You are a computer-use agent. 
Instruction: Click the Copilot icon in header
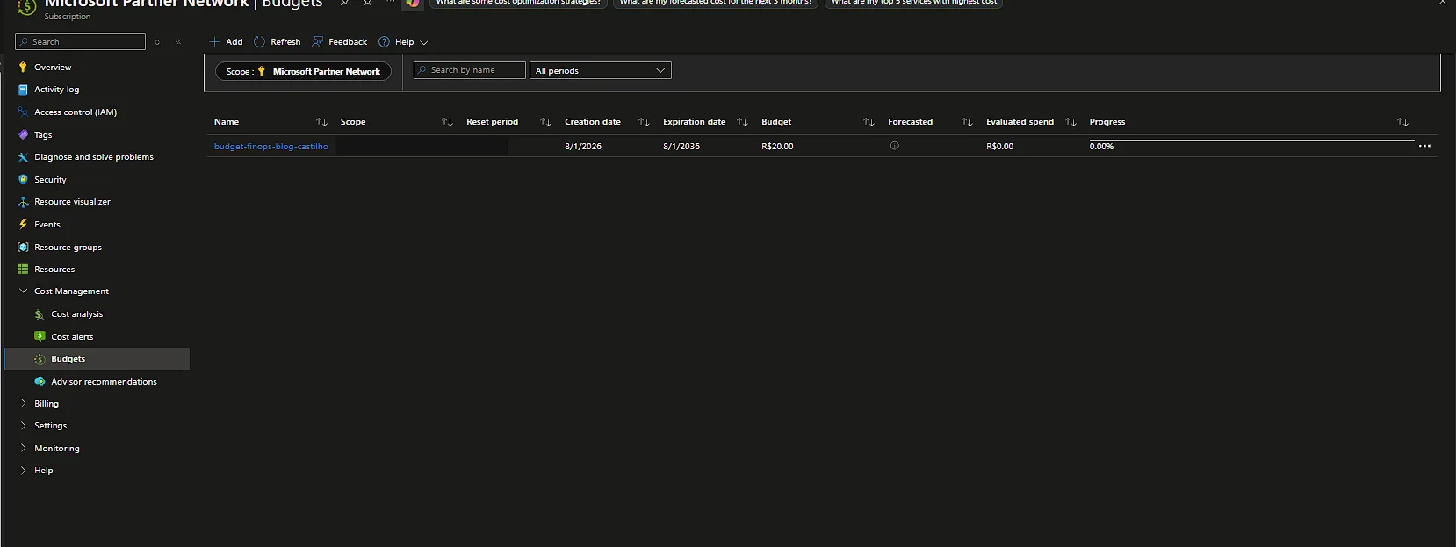pyautogui.click(x=413, y=4)
